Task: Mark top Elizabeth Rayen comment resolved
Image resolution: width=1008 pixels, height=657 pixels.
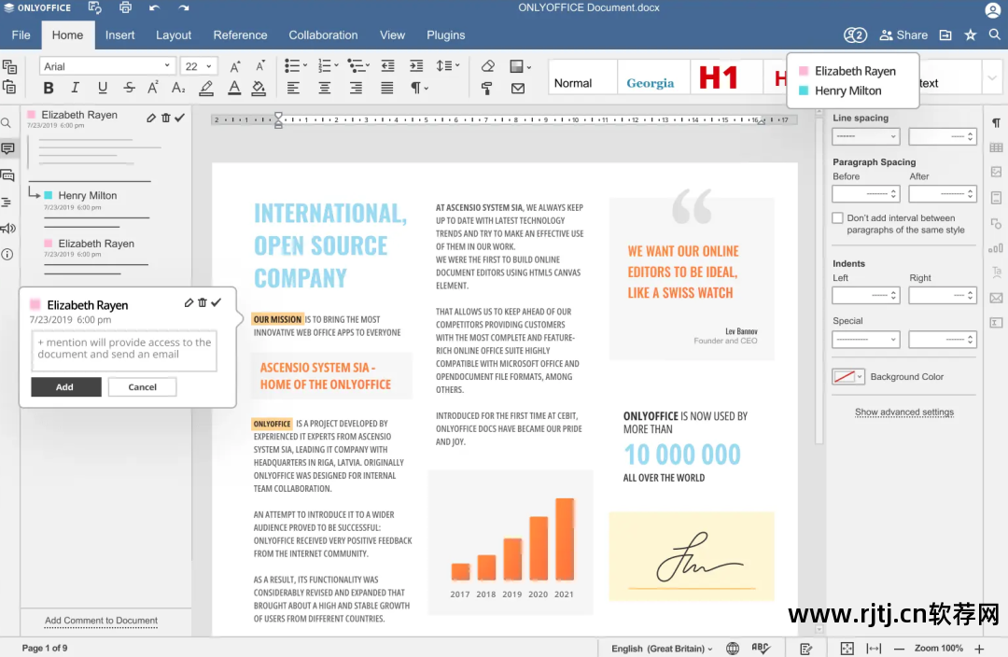Action: click(180, 118)
